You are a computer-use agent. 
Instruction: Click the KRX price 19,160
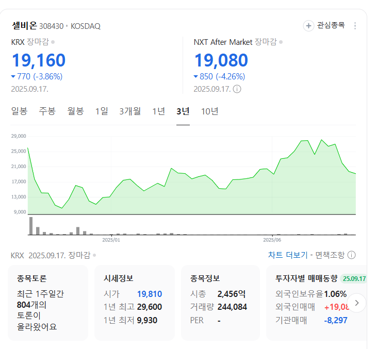tap(39, 60)
